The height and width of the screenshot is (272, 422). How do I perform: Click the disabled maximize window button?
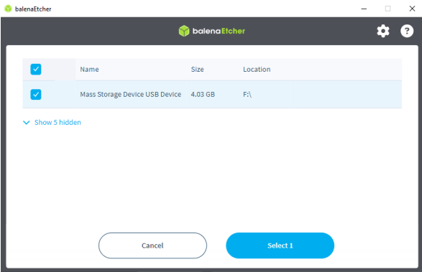pyautogui.click(x=387, y=9)
